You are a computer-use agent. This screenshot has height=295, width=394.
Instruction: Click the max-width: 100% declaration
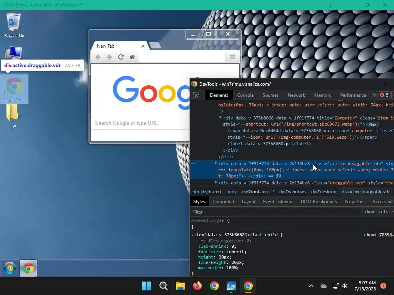[x=218, y=268]
